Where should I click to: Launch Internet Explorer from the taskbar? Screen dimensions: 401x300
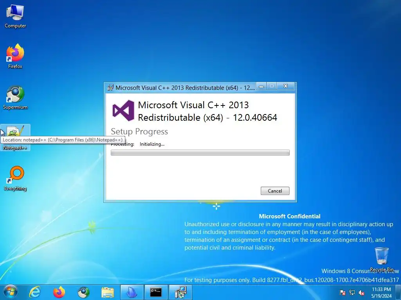(35, 292)
